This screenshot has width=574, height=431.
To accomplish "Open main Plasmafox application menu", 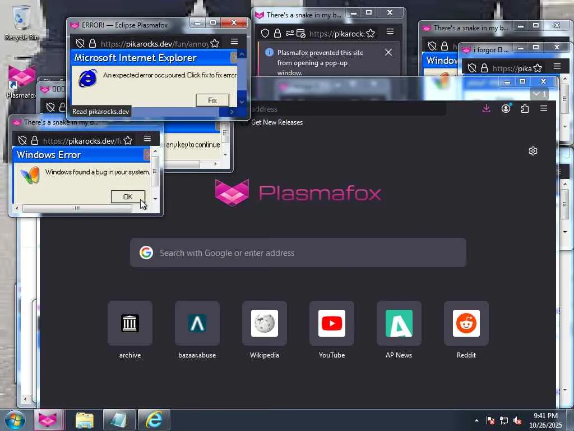I will pos(544,108).
